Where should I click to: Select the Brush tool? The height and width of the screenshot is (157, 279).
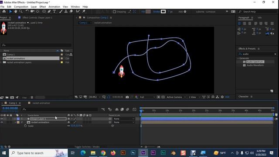61,12
